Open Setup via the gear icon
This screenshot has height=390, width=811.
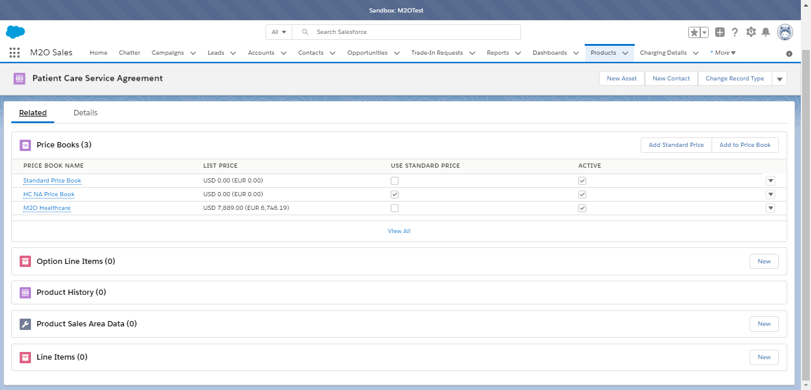(x=751, y=32)
